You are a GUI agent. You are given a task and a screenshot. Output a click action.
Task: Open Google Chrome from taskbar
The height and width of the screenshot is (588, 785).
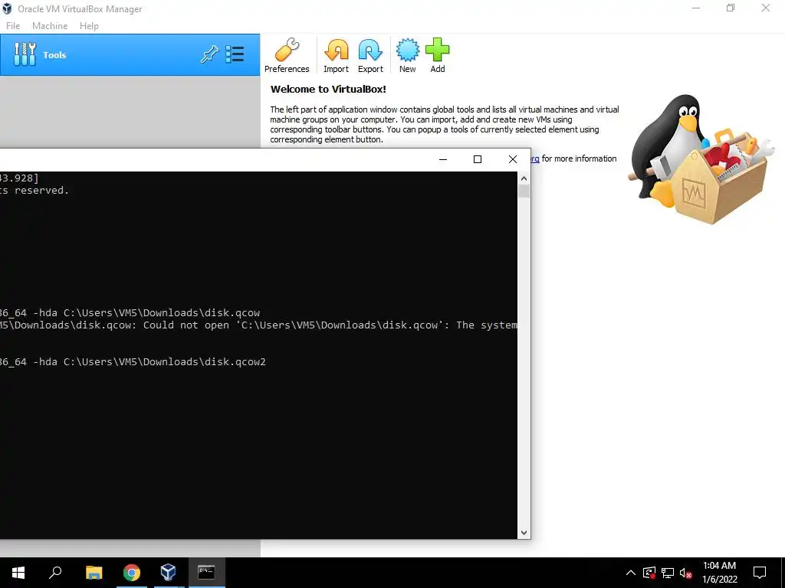click(x=132, y=573)
